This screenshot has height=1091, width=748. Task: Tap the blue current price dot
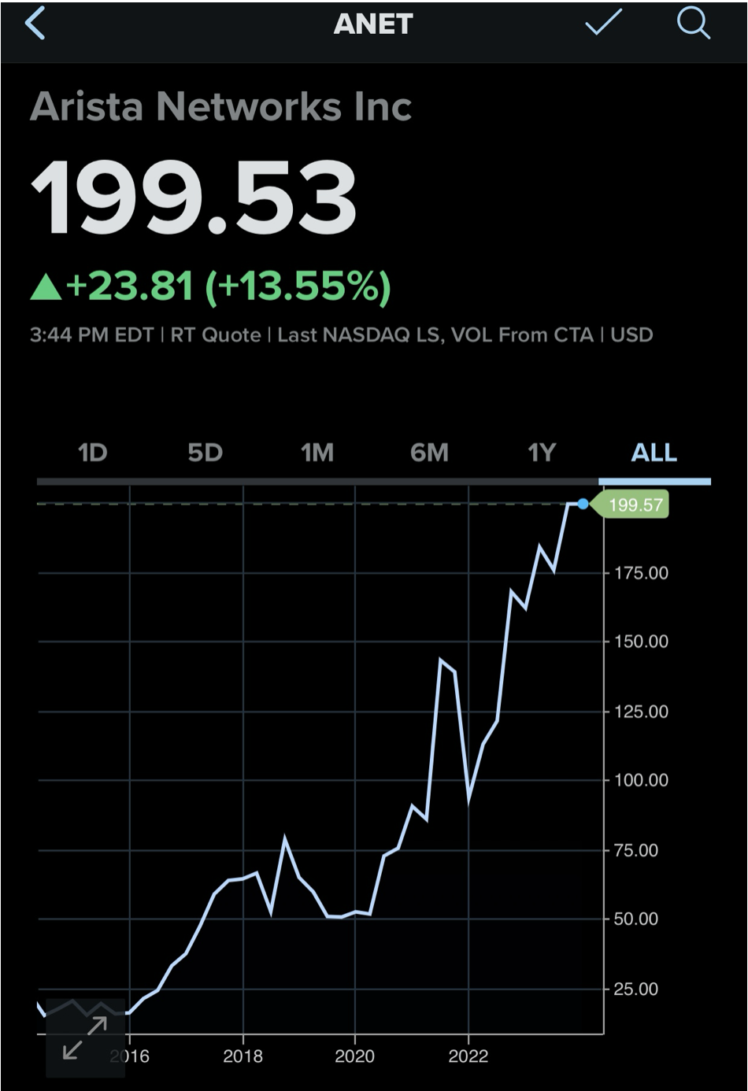583,504
